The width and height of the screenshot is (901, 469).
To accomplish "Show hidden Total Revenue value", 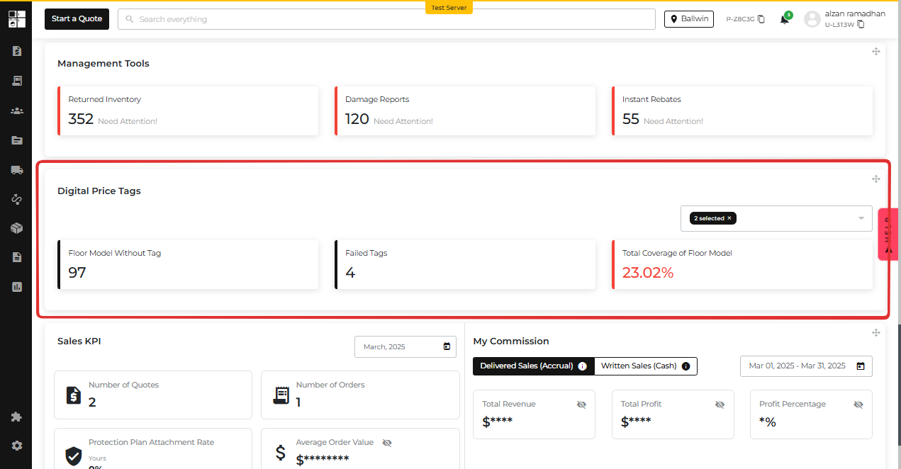I will coord(581,404).
